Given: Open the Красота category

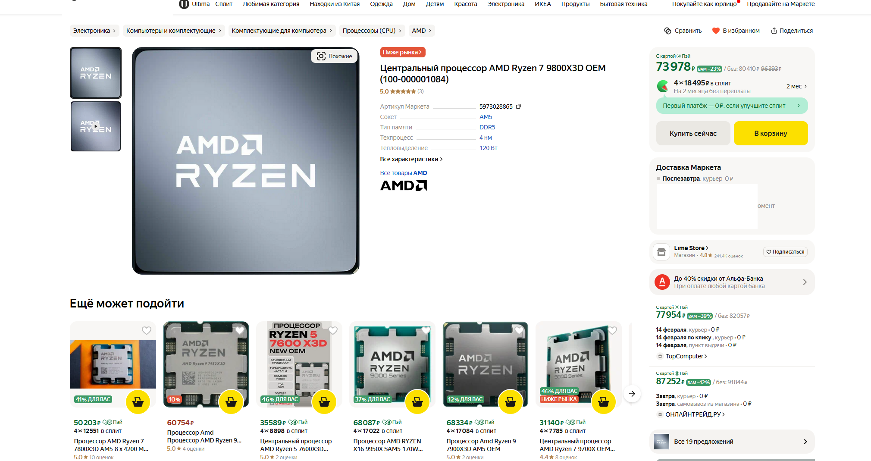Looking at the screenshot, I should (466, 4).
